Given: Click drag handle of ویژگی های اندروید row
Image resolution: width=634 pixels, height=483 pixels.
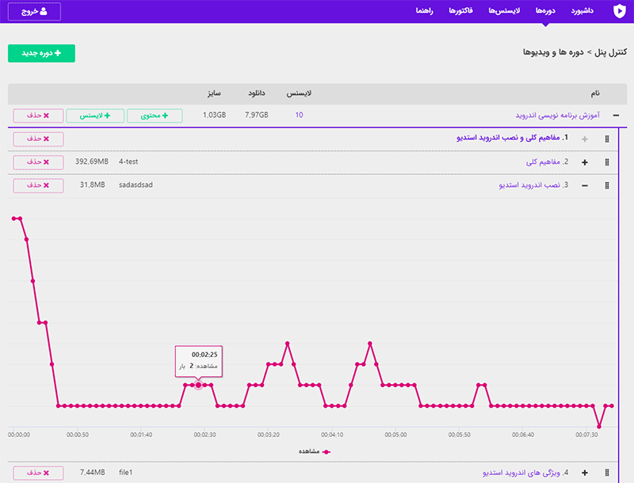Looking at the screenshot, I should click(x=607, y=473).
